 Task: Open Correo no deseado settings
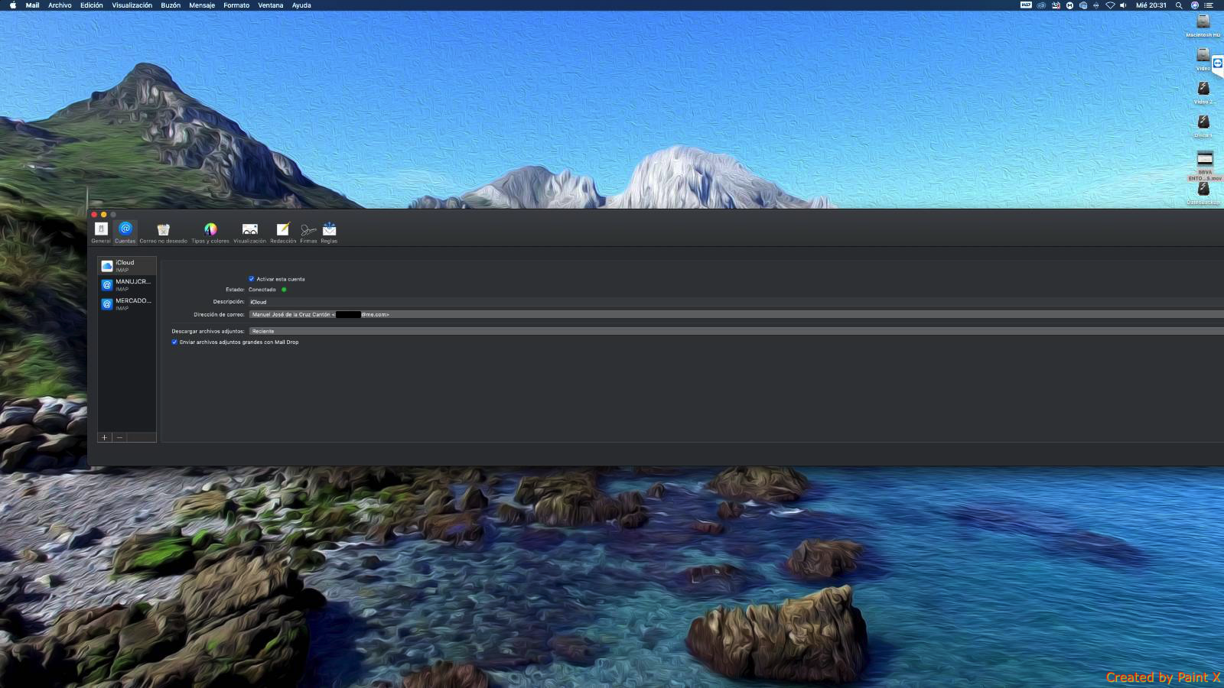163,232
